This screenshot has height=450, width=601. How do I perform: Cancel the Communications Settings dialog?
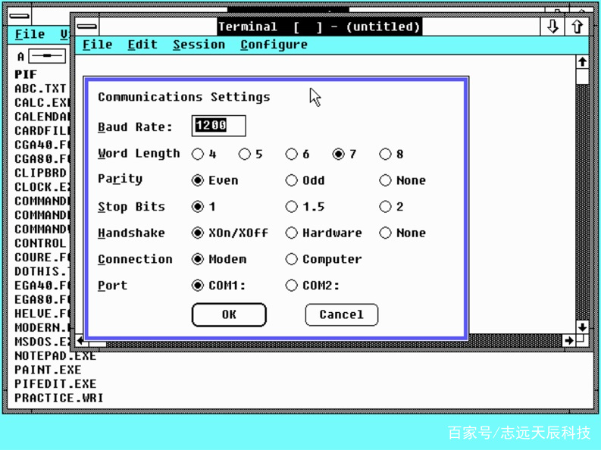coord(342,315)
